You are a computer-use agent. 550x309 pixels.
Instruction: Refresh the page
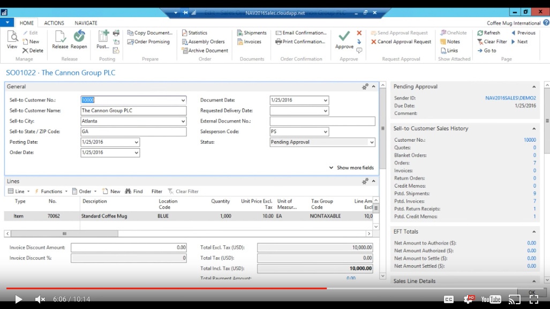coord(488,33)
